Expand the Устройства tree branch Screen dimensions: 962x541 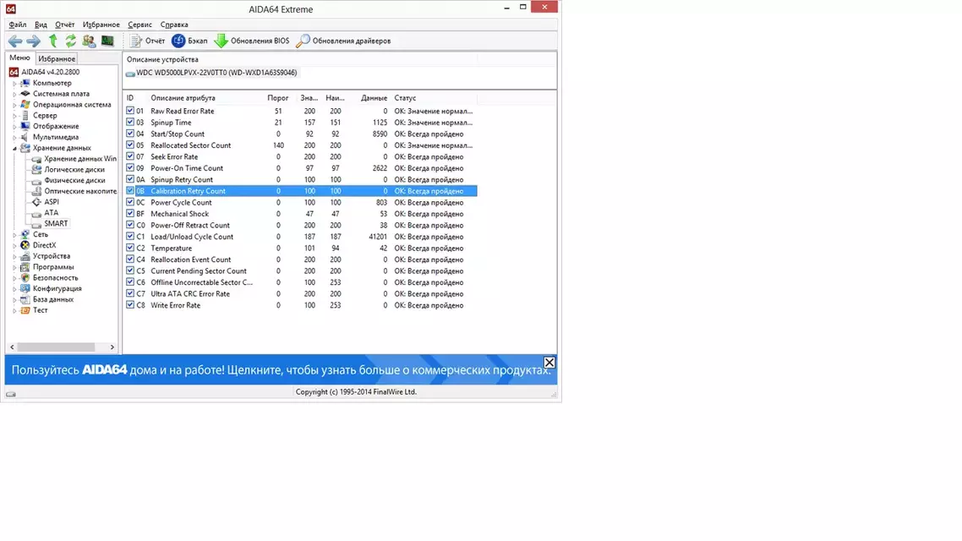pos(14,256)
